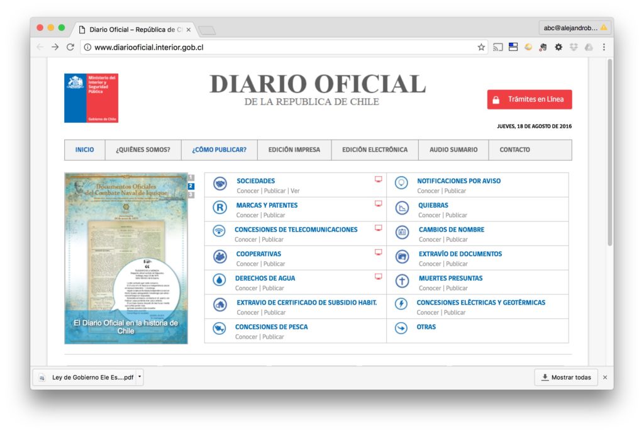This screenshot has height=433, width=644.
Task: Click the red monitor icon beside Sociedades
Action: pos(378,179)
